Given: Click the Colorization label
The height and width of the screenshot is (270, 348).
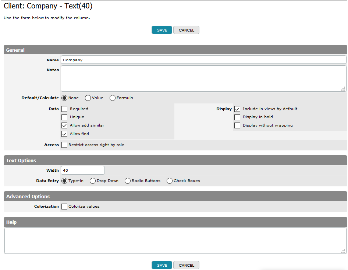Looking at the screenshot, I should coord(46,206).
